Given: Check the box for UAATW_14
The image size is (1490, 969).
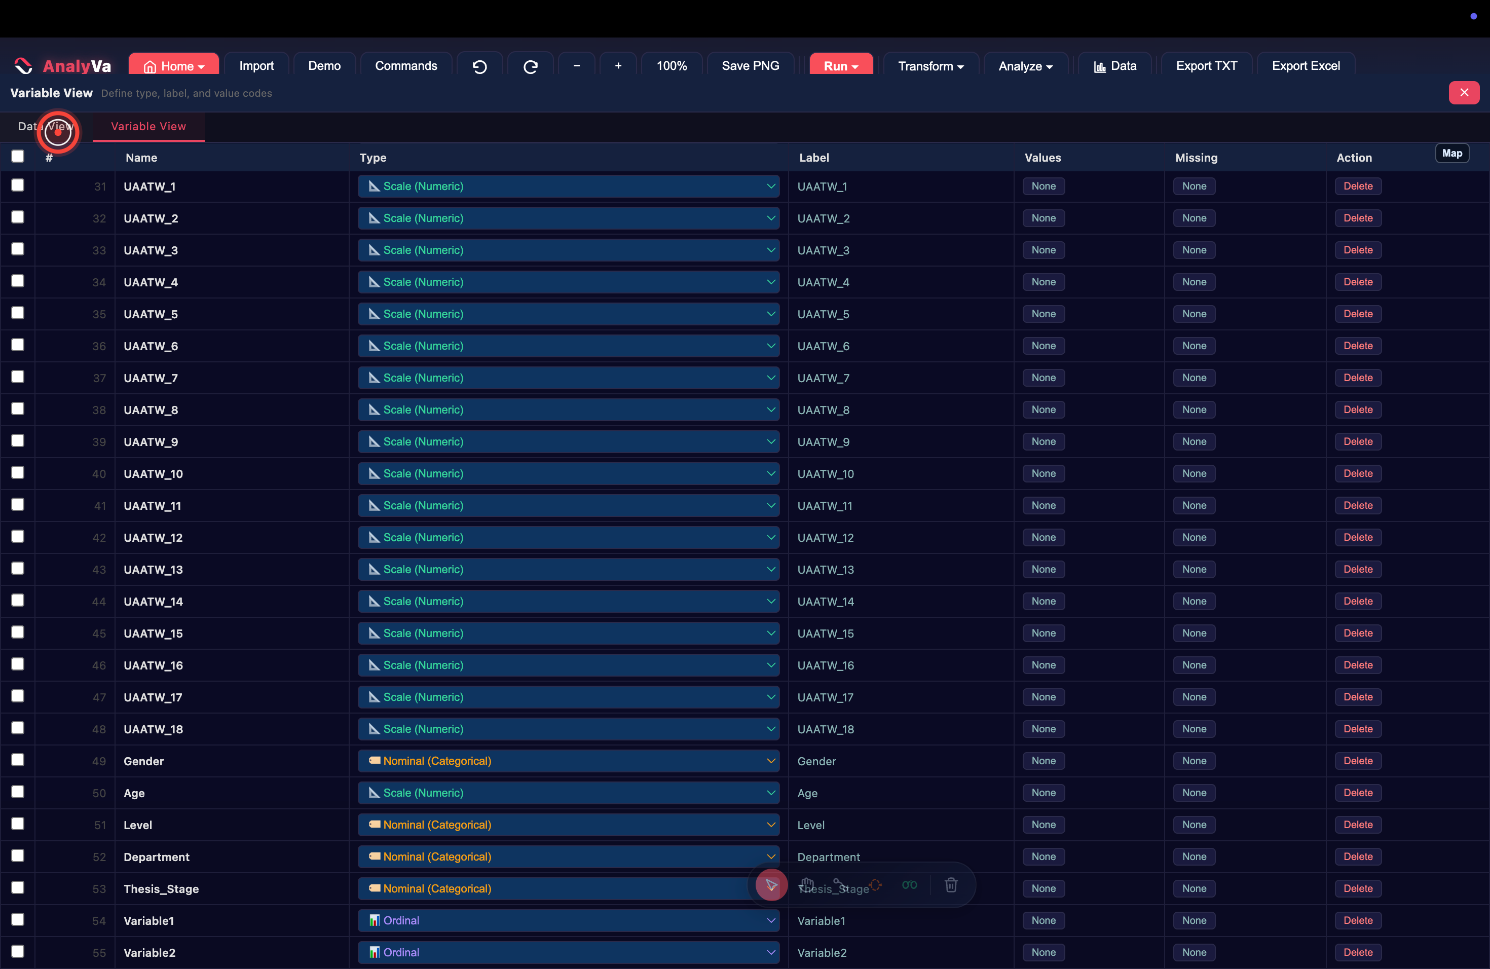Looking at the screenshot, I should click(x=18, y=601).
